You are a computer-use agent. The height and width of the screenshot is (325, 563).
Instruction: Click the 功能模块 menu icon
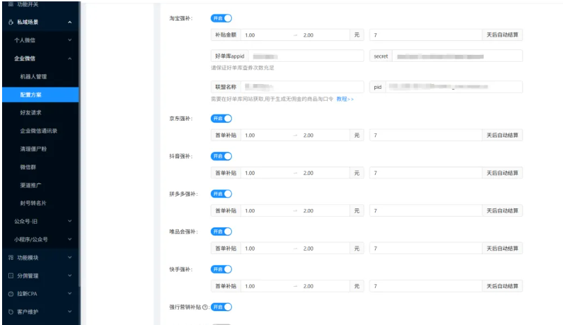(10, 258)
